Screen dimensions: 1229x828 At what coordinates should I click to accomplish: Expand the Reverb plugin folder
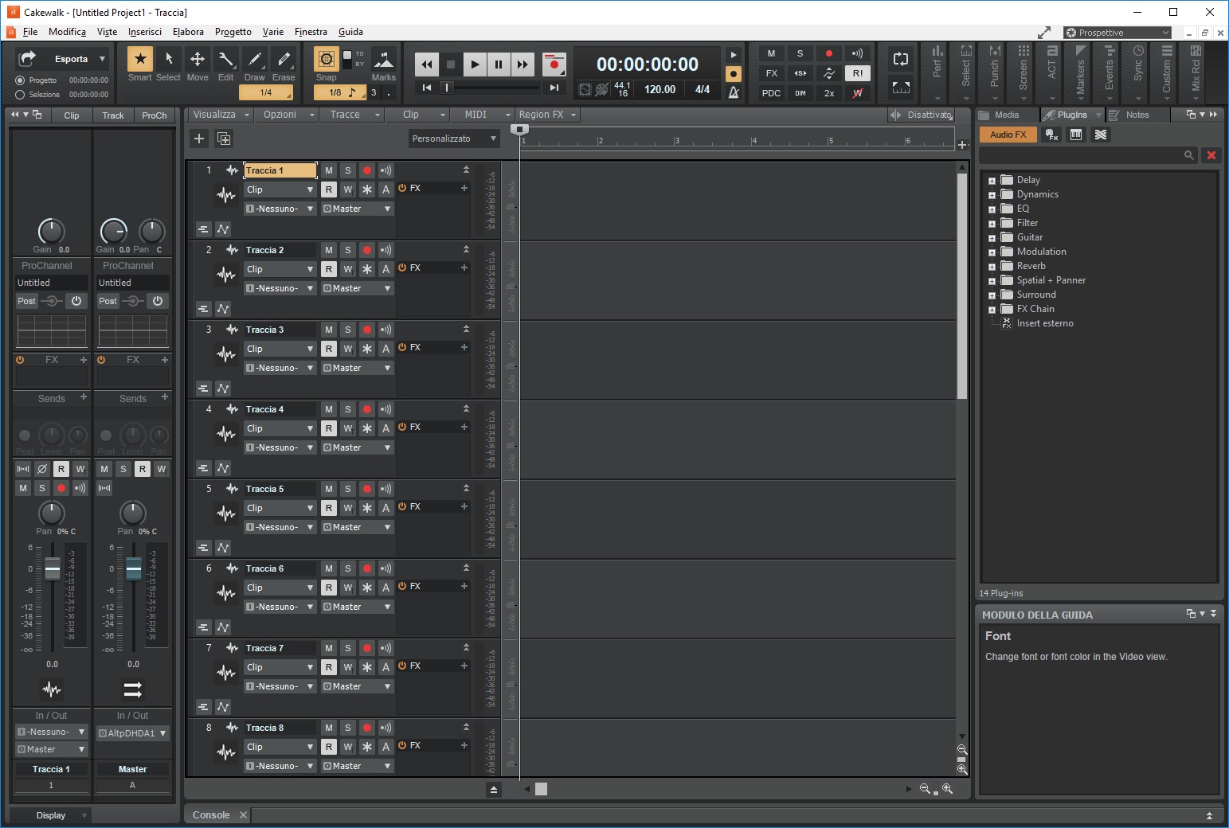click(x=992, y=267)
